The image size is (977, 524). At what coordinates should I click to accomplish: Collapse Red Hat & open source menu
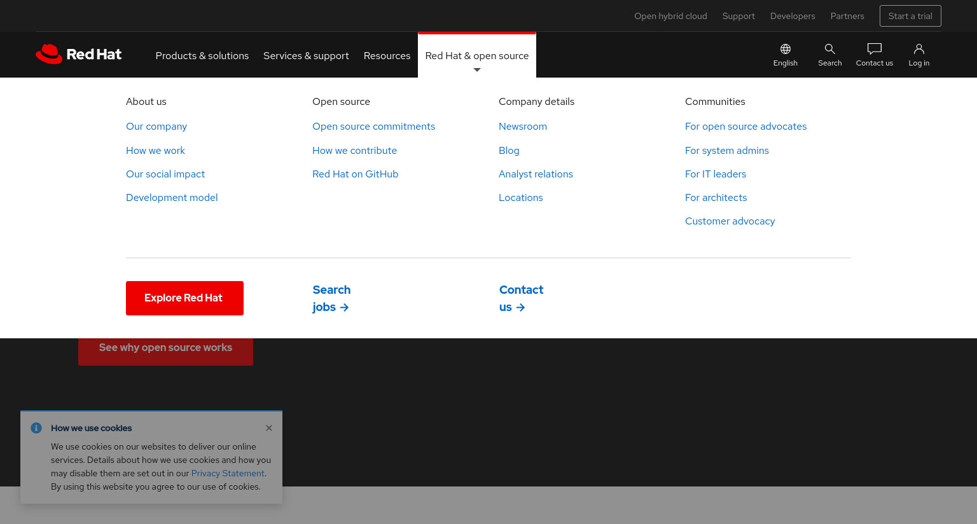coord(477,56)
